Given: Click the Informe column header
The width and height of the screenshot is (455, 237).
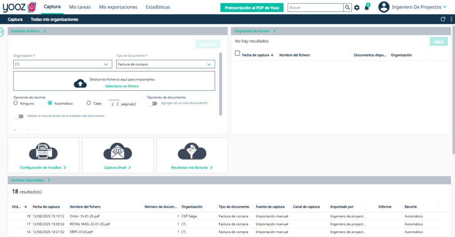Looking at the screenshot, I should [x=385, y=207].
